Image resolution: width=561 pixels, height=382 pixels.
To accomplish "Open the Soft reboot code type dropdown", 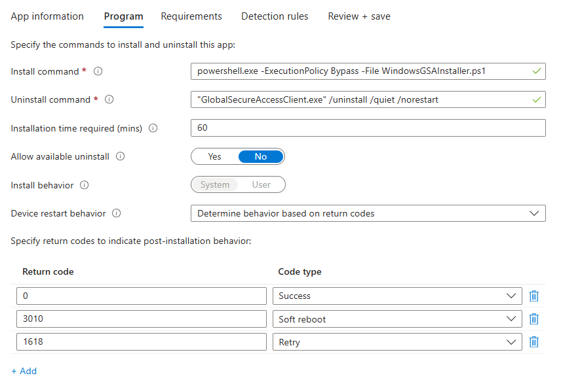I will point(397,319).
